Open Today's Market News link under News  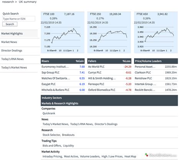click(x=55, y=124)
